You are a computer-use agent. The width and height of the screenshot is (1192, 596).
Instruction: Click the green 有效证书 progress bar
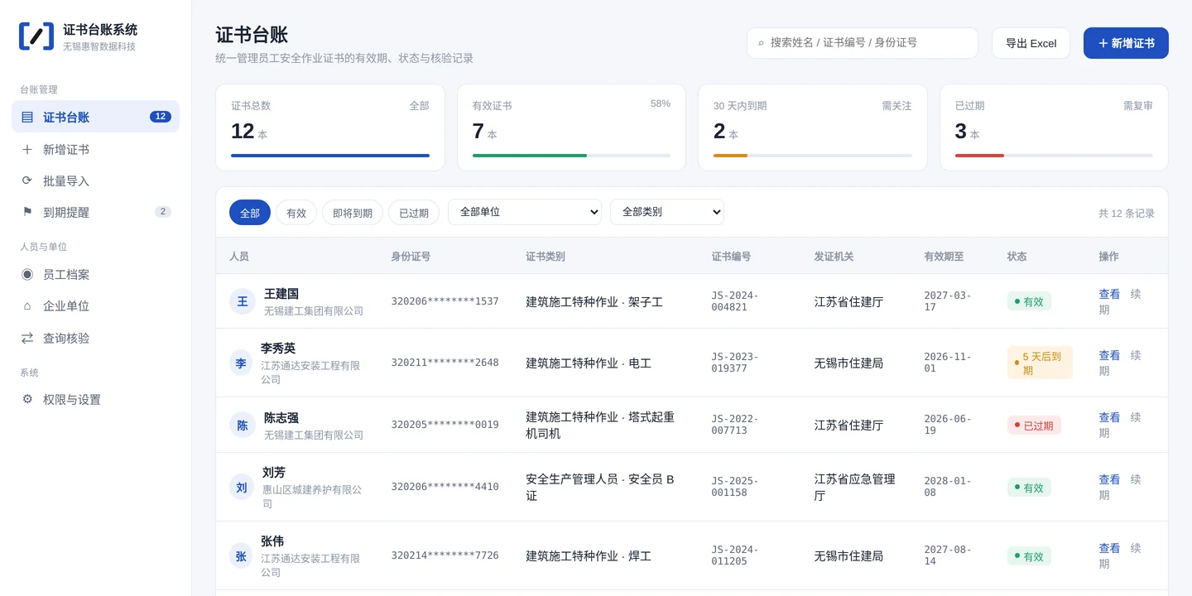tap(530, 156)
